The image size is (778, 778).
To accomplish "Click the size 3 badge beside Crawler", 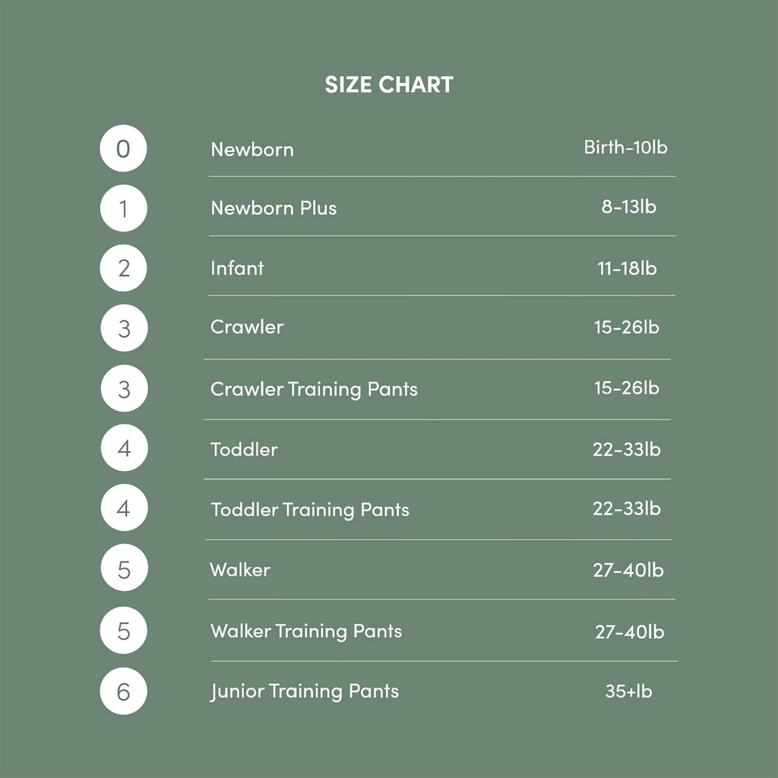I will pyautogui.click(x=124, y=328).
